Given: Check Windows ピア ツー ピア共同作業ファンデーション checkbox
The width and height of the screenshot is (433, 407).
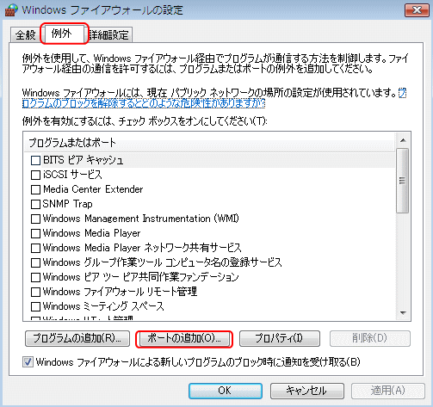Looking at the screenshot, I should pyautogui.click(x=35, y=277).
